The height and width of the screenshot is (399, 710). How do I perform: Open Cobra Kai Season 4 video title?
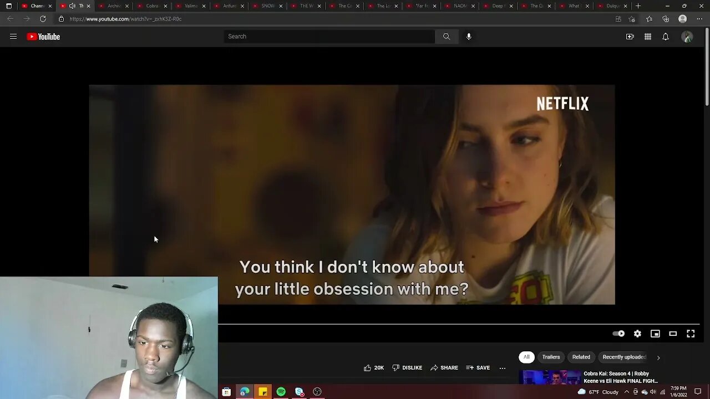pyautogui.click(x=620, y=377)
